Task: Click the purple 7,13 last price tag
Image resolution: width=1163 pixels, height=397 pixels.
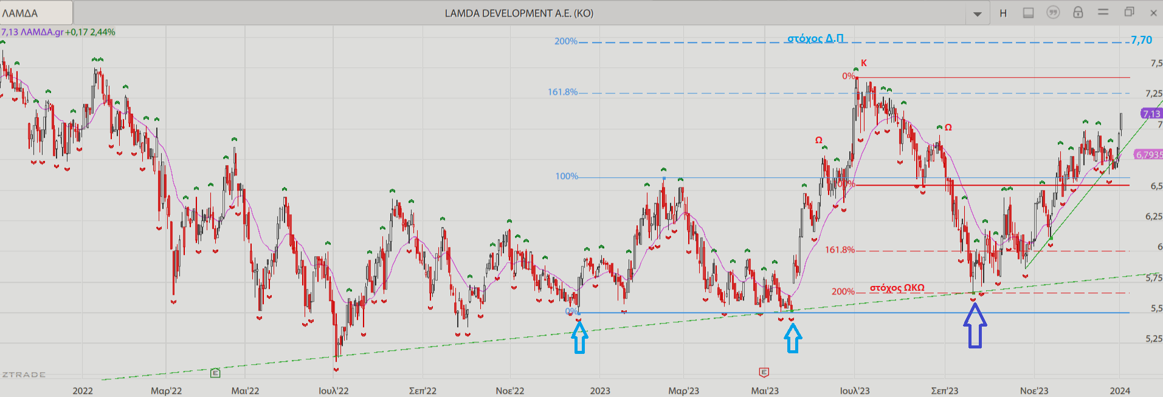Action: pyautogui.click(x=1151, y=114)
